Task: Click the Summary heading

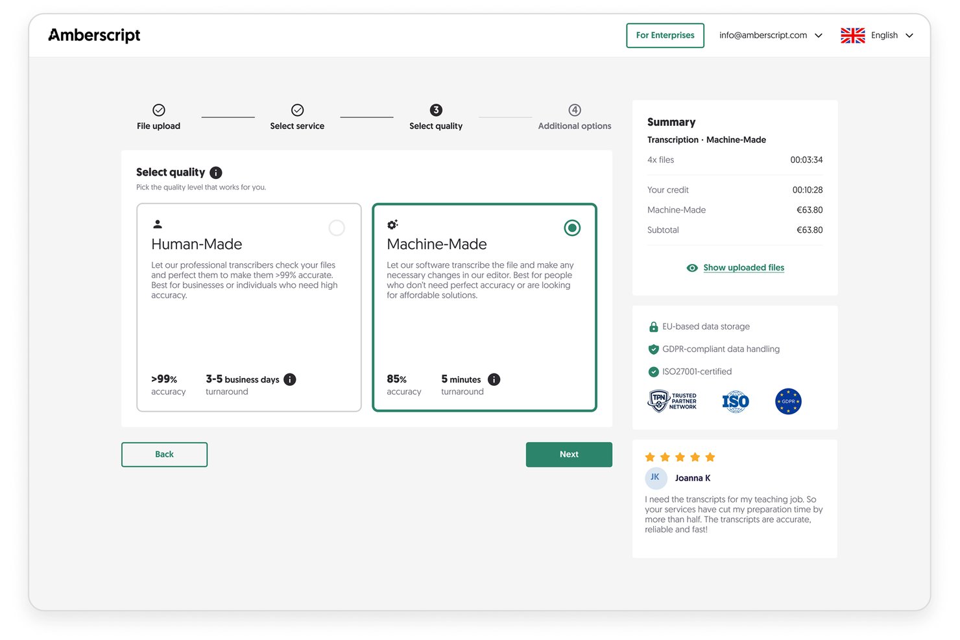Action: pos(671,122)
